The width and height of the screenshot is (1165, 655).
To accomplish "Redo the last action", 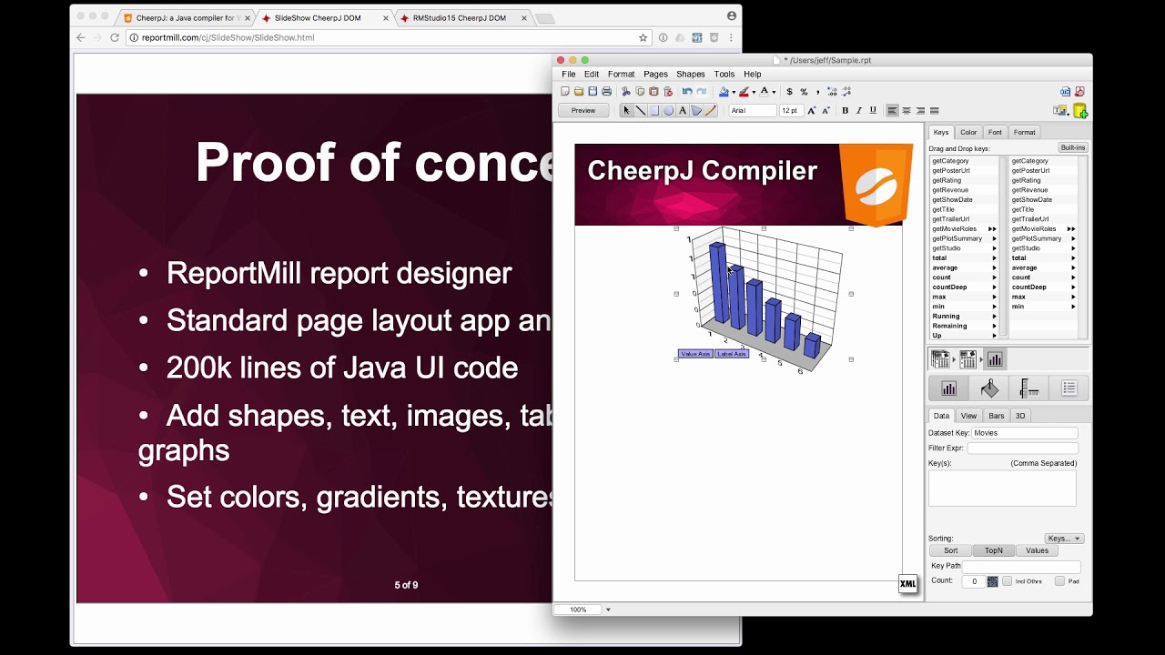I will [x=702, y=92].
